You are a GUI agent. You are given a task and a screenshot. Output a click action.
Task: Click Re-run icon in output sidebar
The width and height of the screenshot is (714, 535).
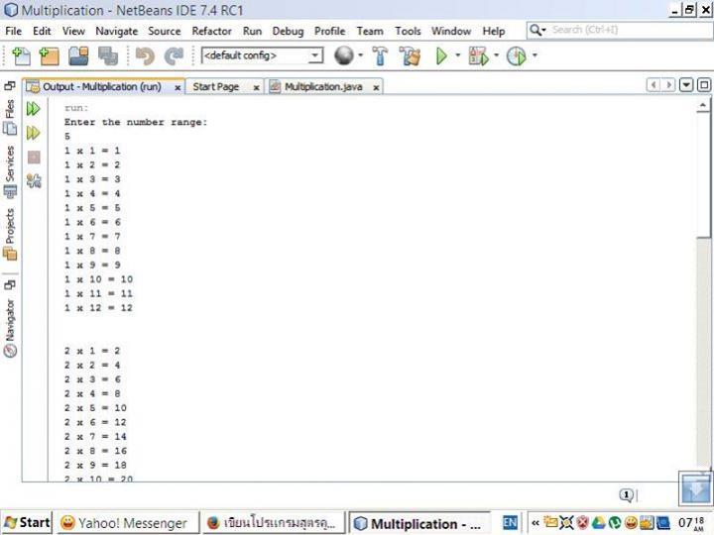tap(34, 109)
